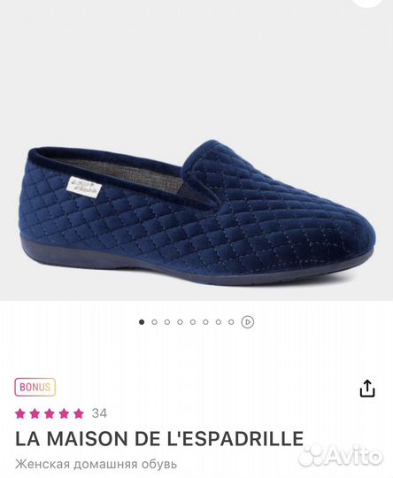Screen dimensions: 393x478
Task: Open Женская домашняя обувь category
Action: coord(96,465)
